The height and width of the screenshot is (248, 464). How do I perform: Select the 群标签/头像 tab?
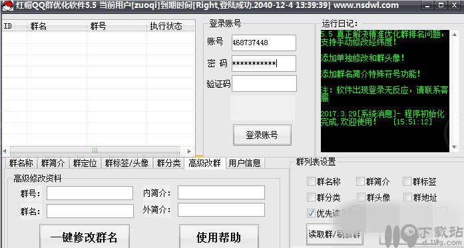(127, 163)
